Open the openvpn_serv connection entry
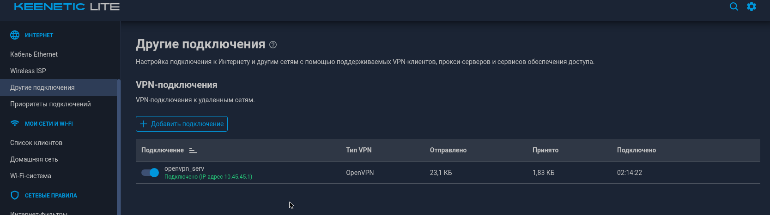770x215 pixels. point(184,169)
